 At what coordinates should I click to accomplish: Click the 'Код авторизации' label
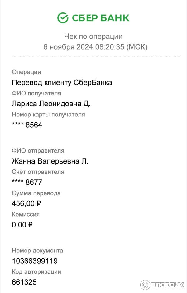point(36,272)
